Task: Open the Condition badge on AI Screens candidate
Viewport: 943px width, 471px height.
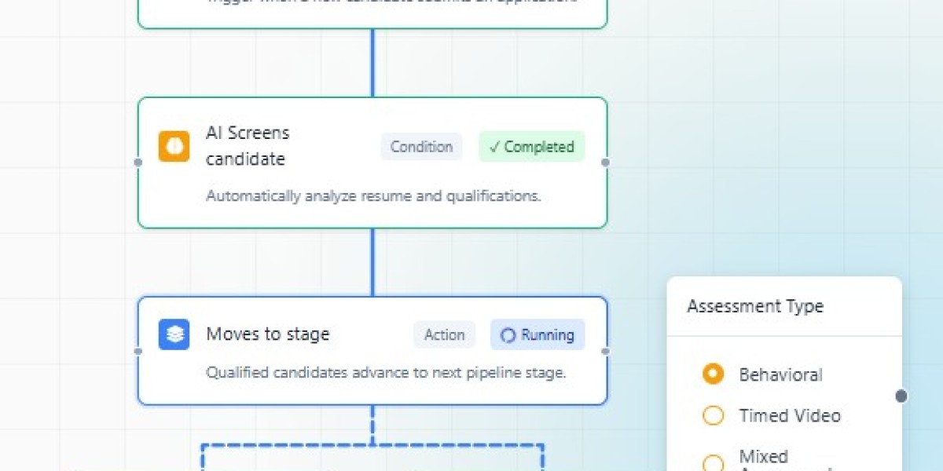Action: [x=421, y=146]
